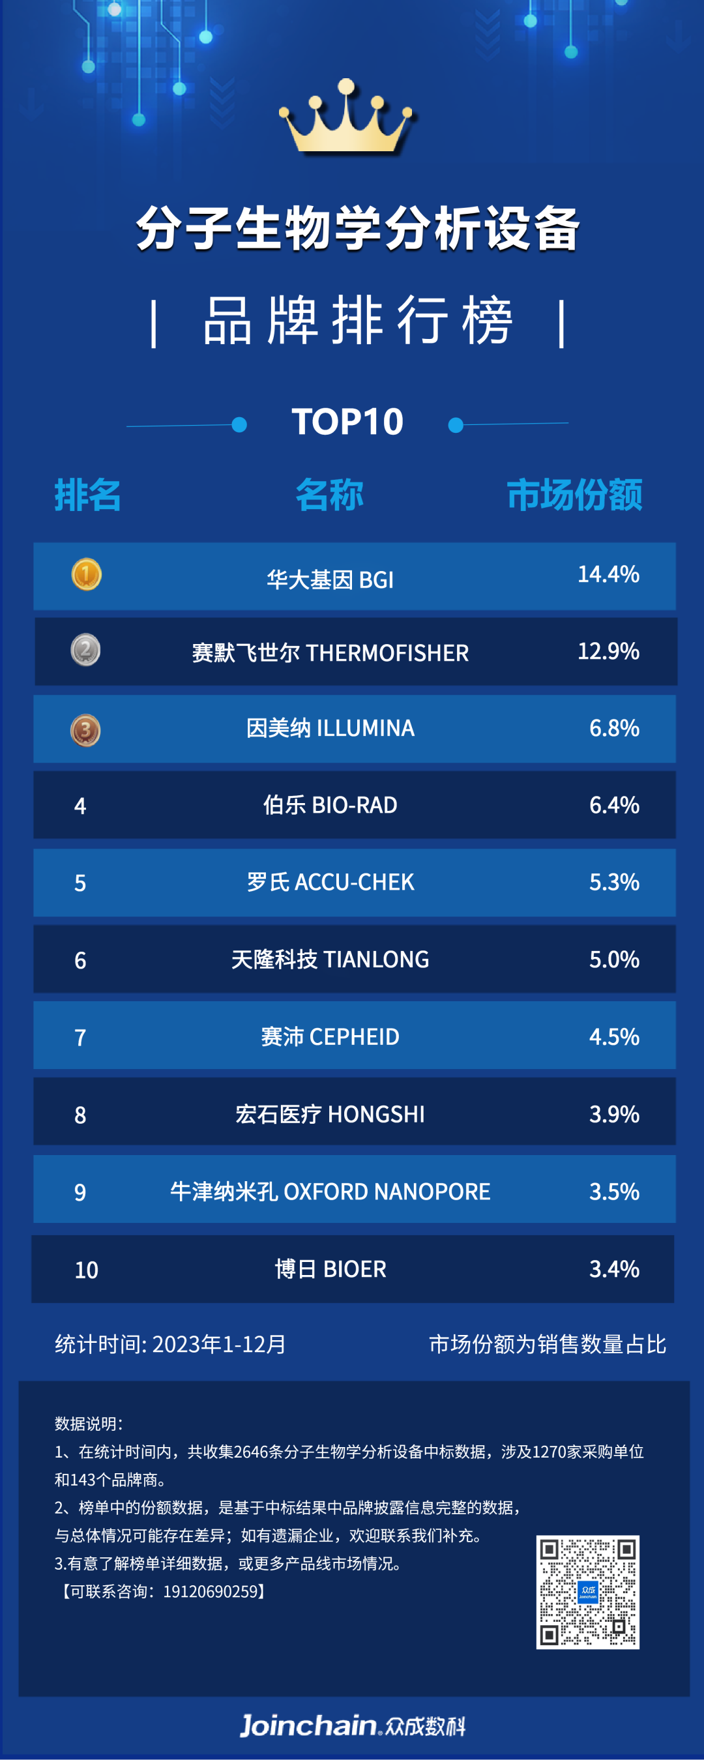Click the blue dot left of TOP10
The image size is (704, 1760).
(239, 425)
